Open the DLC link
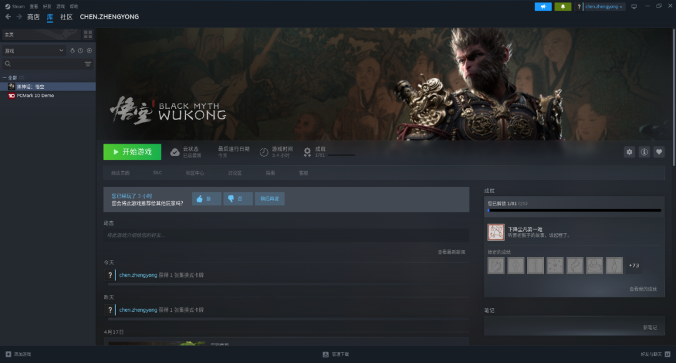676x363 pixels. click(x=157, y=173)
